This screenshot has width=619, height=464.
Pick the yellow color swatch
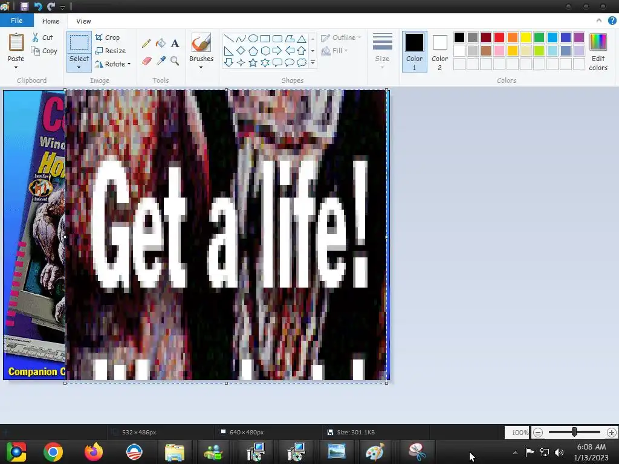point(526,37)
